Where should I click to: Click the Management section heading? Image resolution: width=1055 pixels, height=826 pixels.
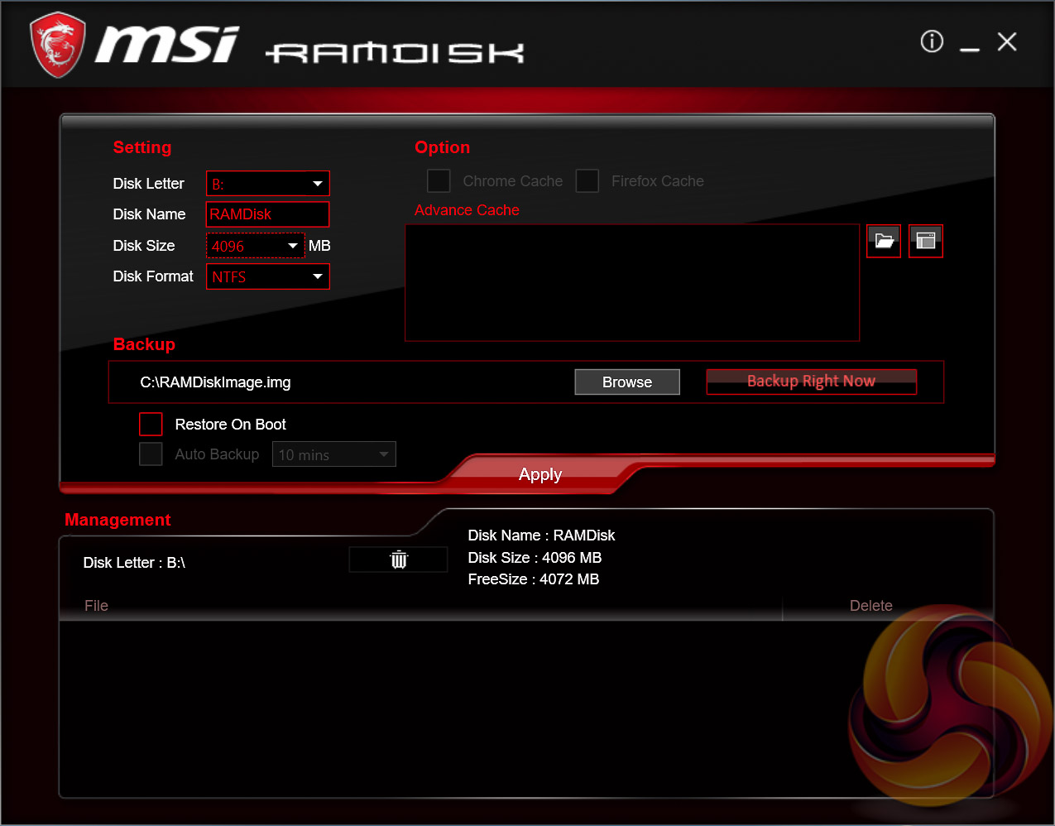coord(117,520)
